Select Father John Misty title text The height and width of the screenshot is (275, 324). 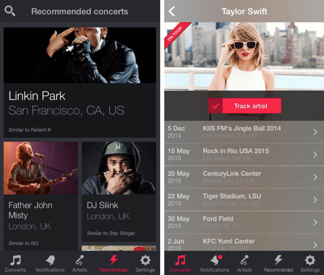30,210
